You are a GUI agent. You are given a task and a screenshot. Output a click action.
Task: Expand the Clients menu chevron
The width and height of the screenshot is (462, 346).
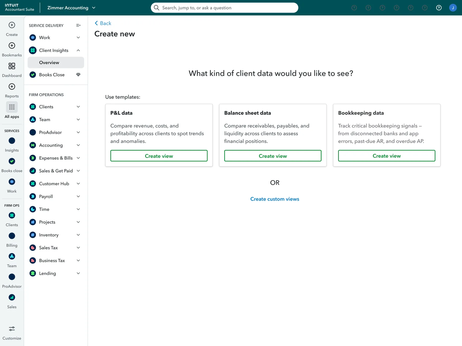pyautogui.click(x=78, y=107)
